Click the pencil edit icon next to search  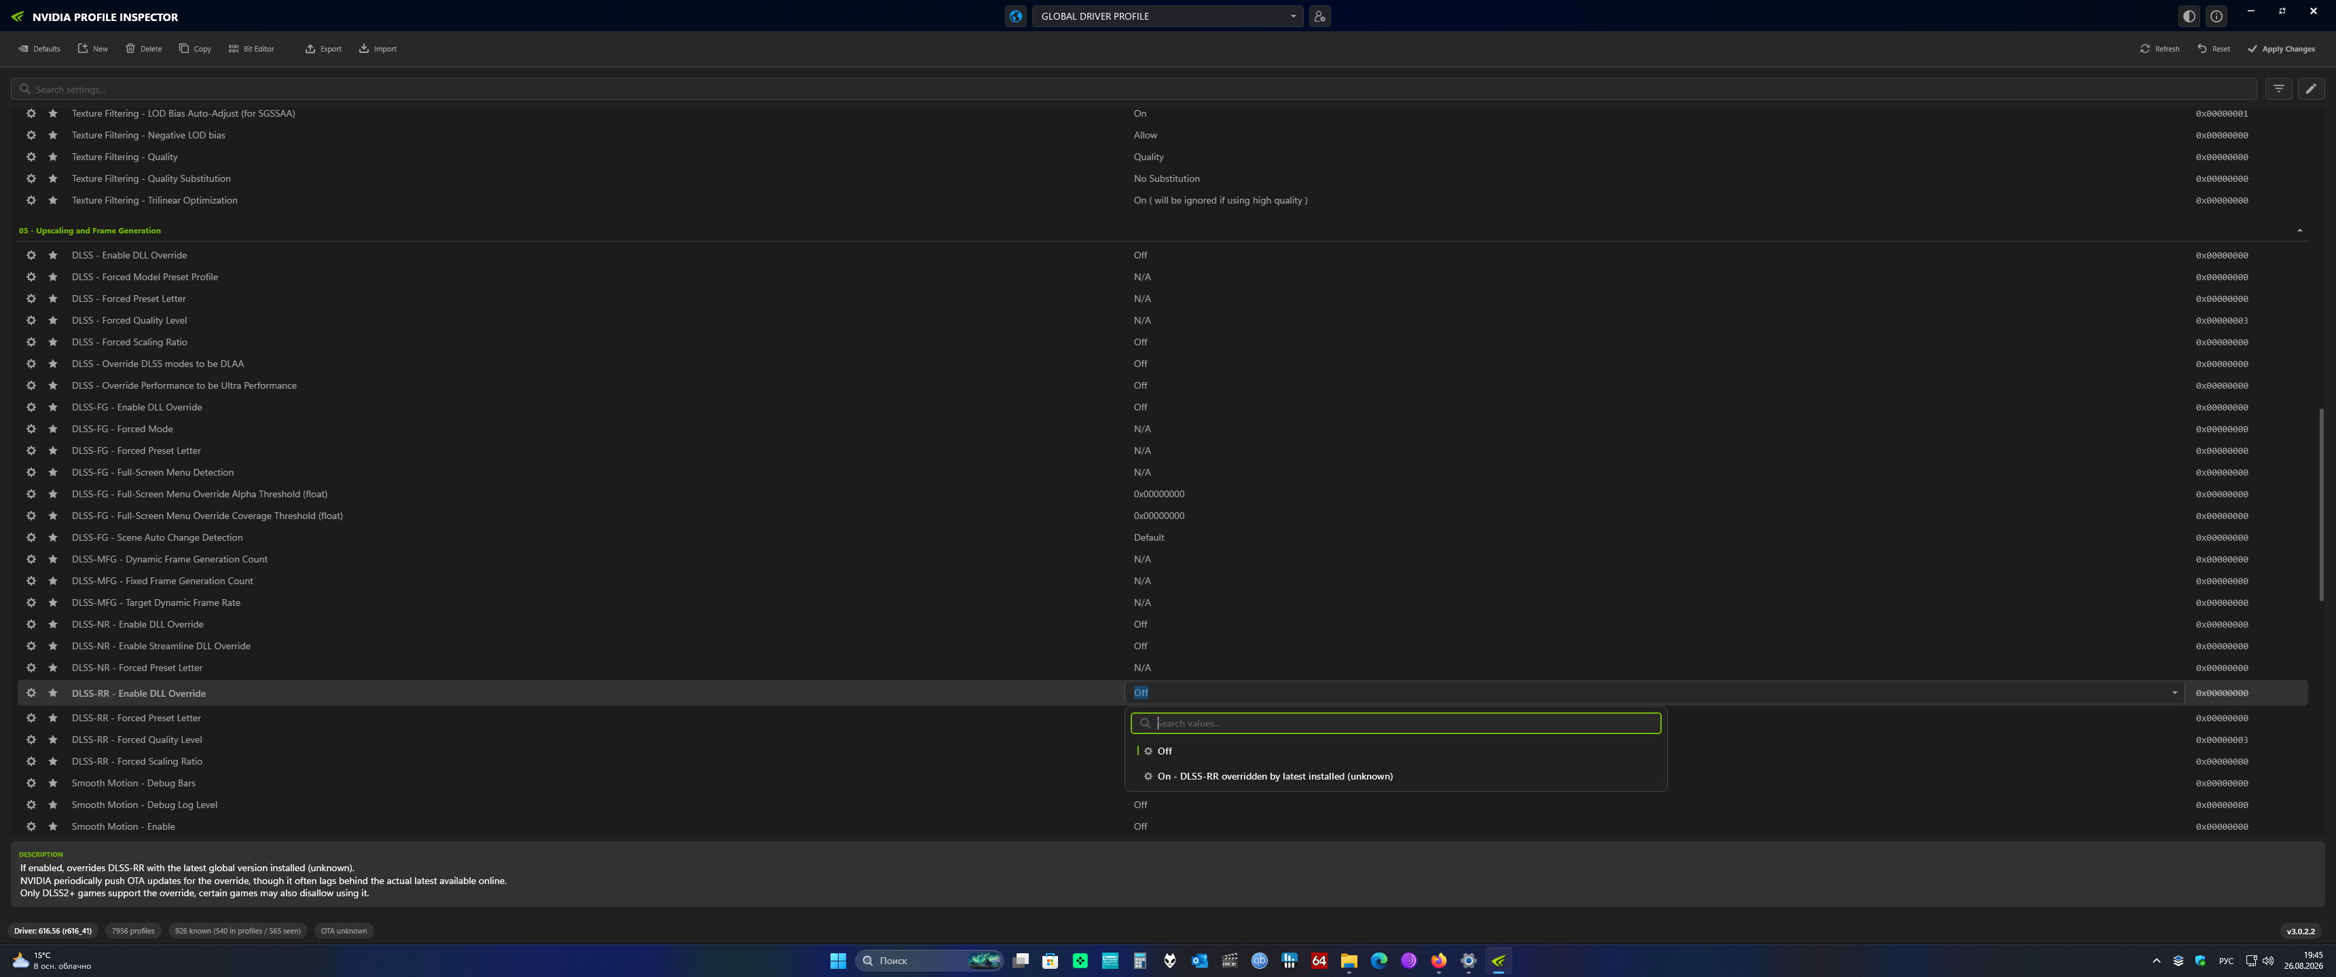click(2311, 89)
